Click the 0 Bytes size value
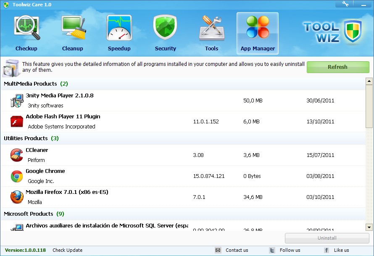The height and width of the screenshot is (256, 374). click(x=252, y=176)
